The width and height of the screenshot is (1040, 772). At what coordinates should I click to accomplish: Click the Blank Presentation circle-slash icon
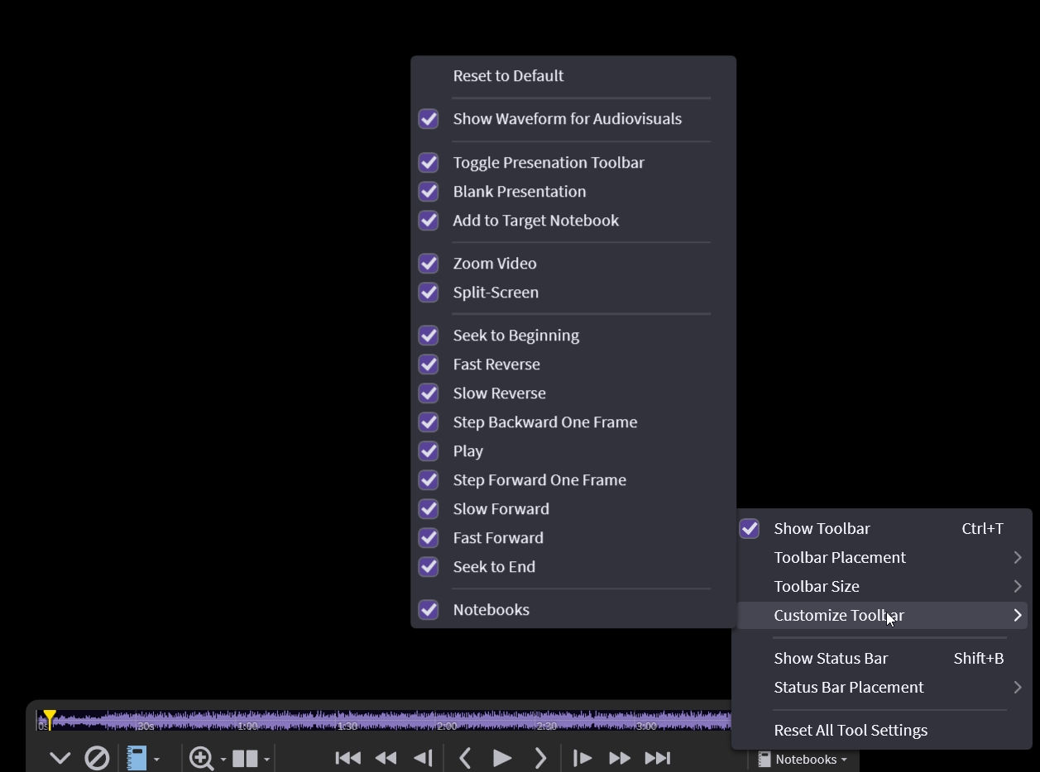point(97,758)
